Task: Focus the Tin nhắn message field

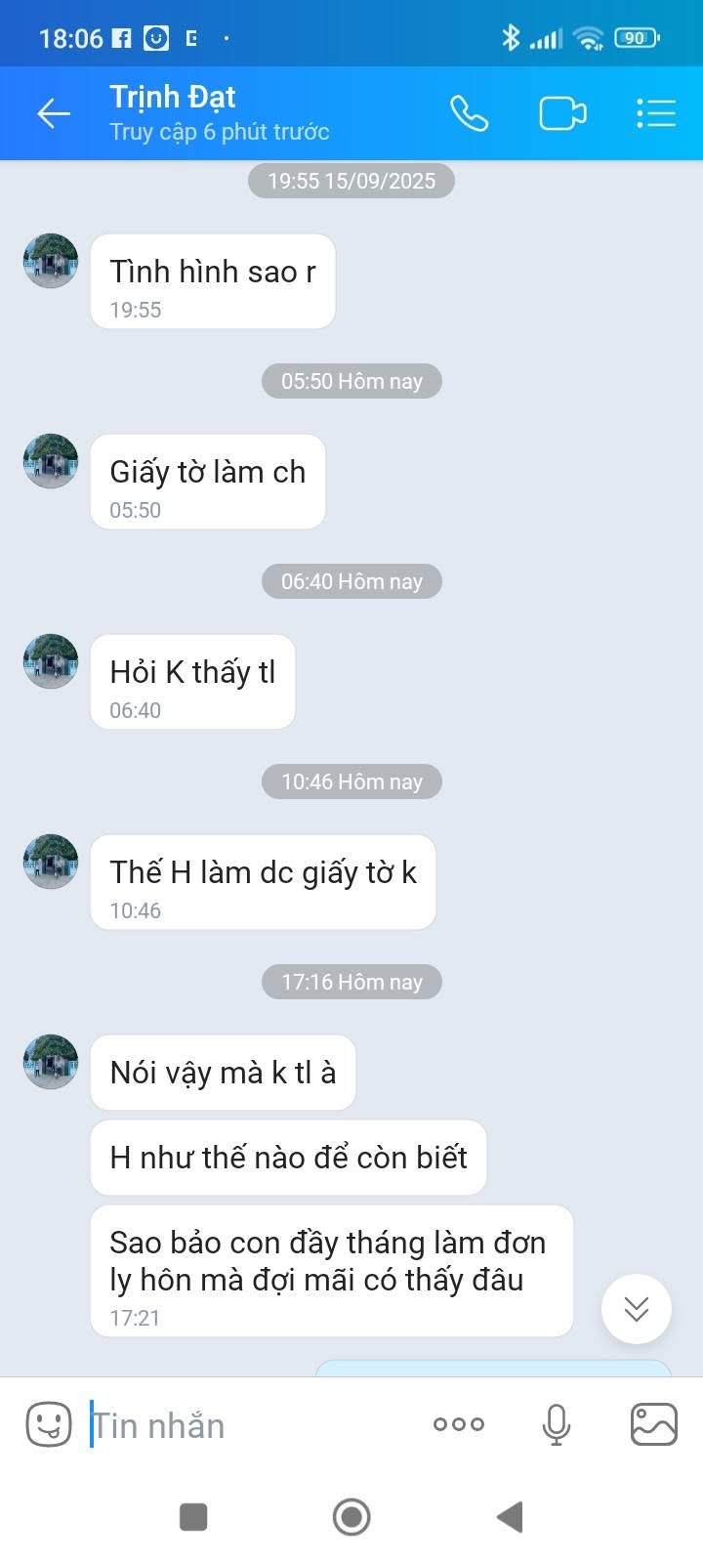Action: tap(249, 1425)
